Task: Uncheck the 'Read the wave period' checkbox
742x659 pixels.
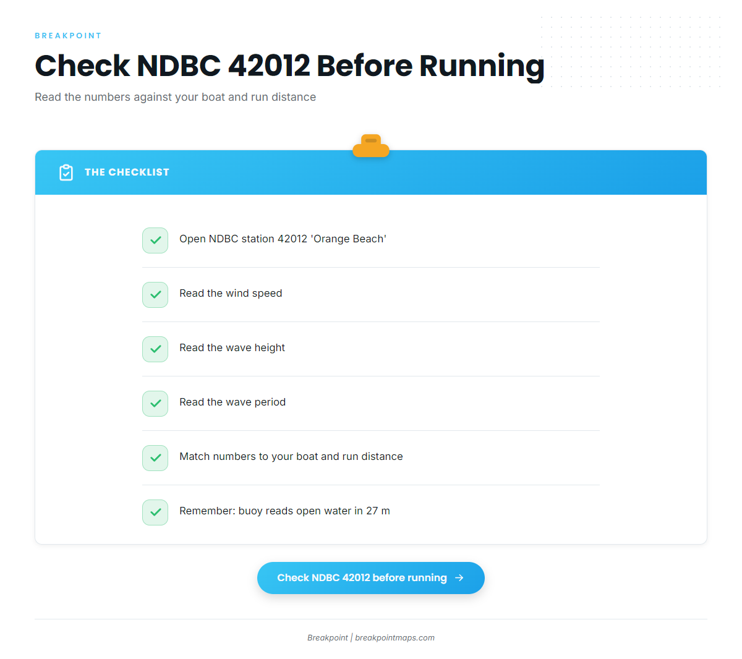Action: 155,404
